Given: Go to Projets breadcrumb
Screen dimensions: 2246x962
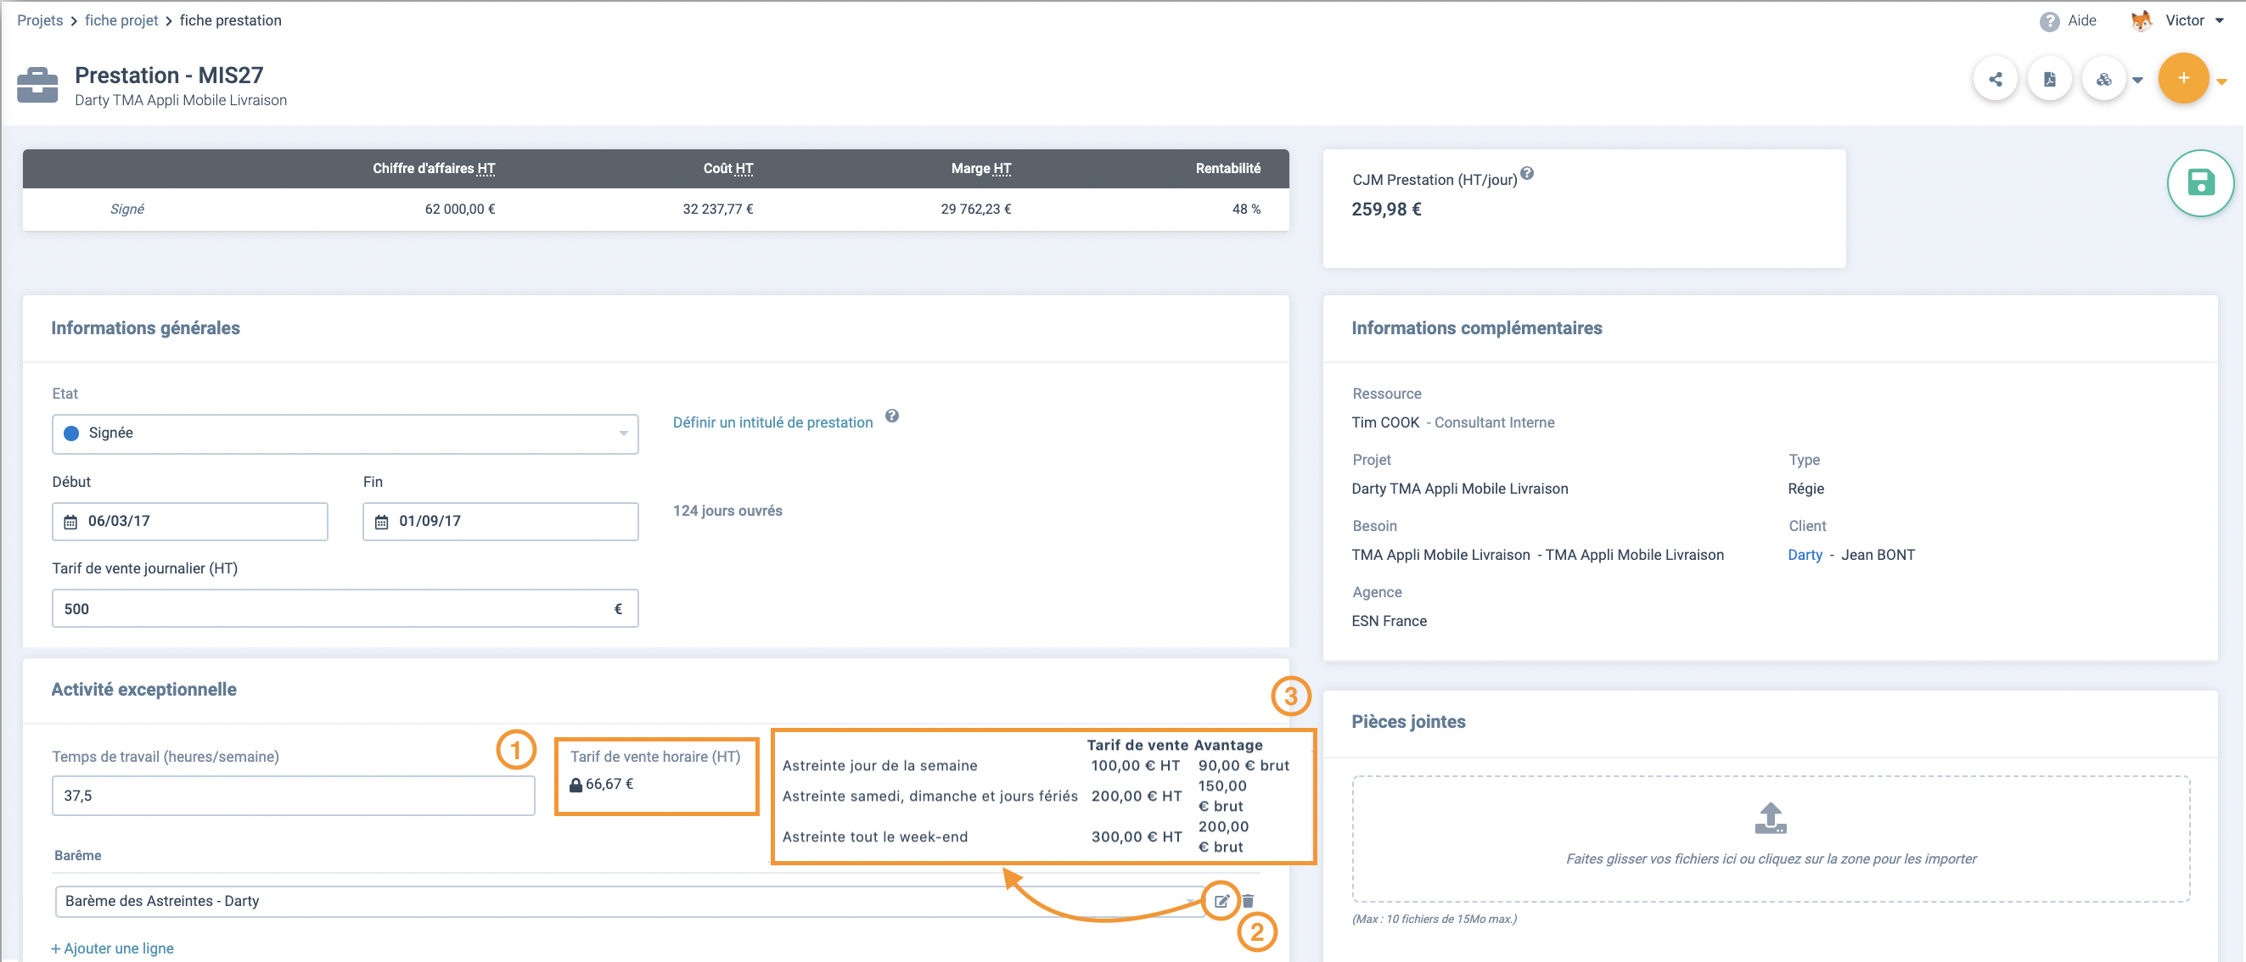Looking at the screenshot, I should [x=40, y=20].
